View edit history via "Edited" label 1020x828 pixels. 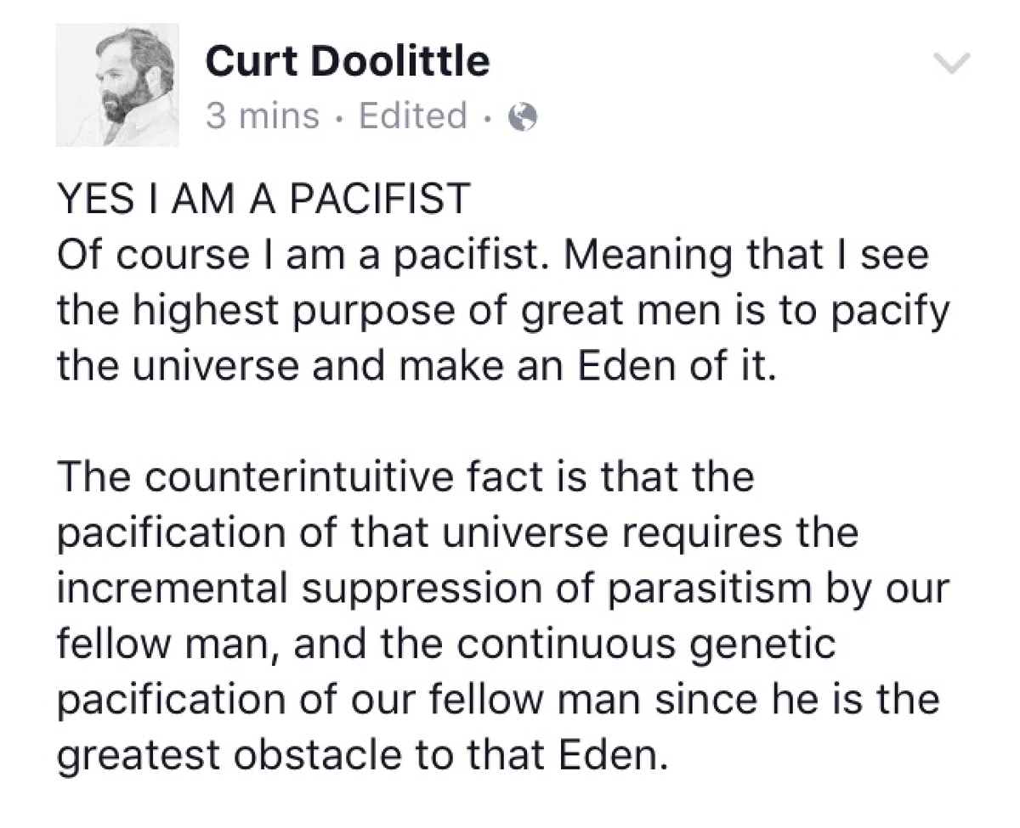pos(413,115)
